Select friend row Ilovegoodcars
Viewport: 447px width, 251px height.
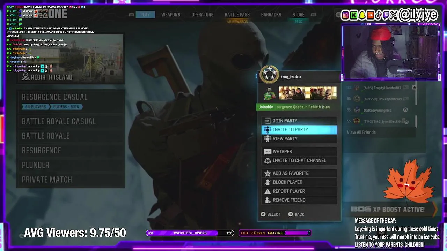[380, 99]
